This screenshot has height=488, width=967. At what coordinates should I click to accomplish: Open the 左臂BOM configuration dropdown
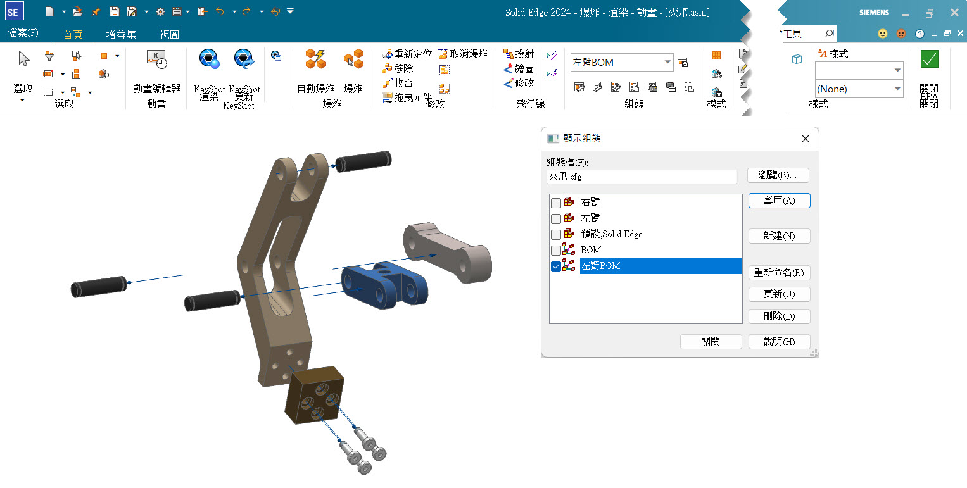click(x=667, y=62)
